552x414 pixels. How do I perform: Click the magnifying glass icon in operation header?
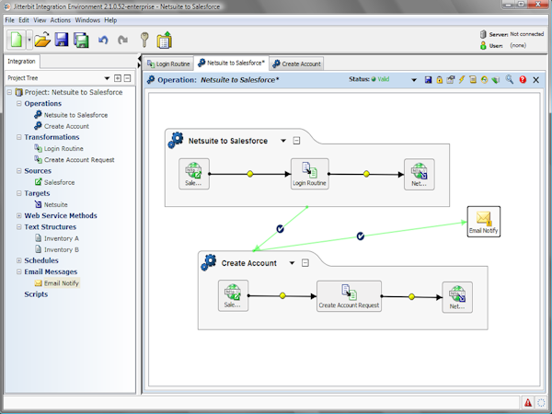(510, 79)
